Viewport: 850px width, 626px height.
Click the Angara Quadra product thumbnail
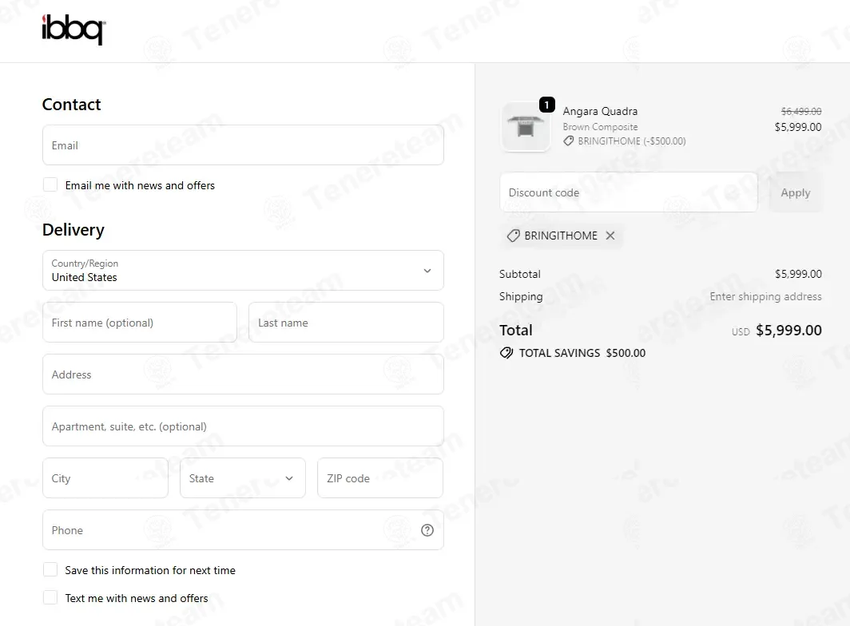526,127
